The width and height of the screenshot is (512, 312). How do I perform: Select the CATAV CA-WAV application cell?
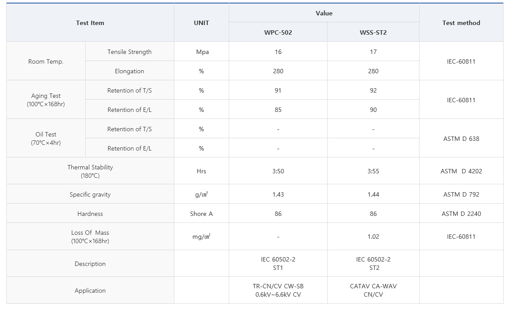coord(373,290)
